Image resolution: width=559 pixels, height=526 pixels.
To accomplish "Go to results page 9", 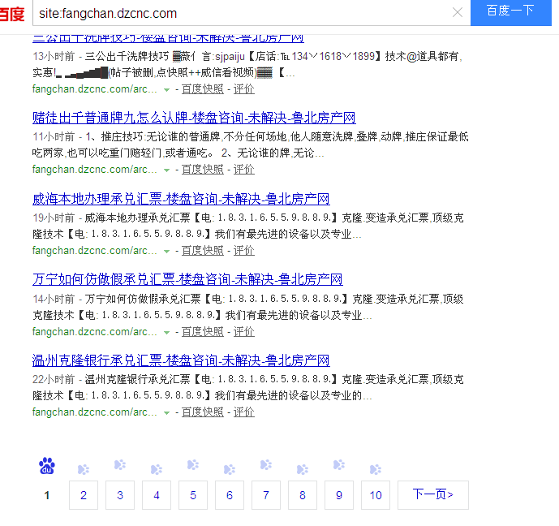I will (339, 495).
